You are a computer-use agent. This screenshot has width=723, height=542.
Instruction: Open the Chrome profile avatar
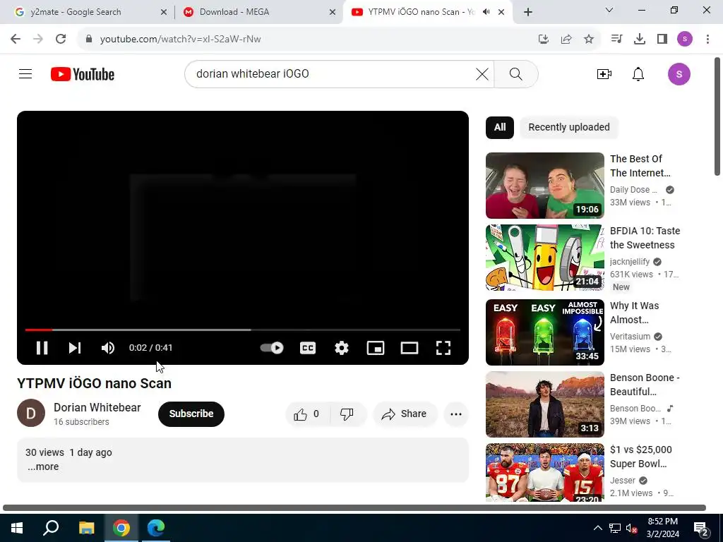coord(685,40)
